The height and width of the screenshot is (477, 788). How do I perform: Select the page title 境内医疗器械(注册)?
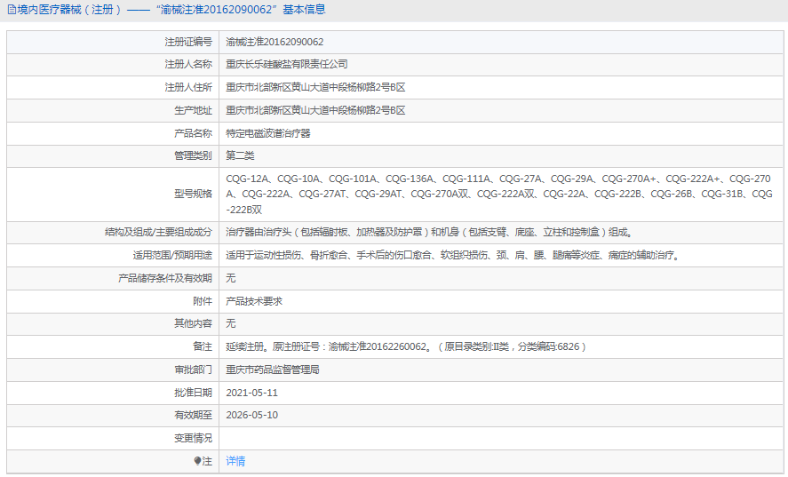[69, 10]
